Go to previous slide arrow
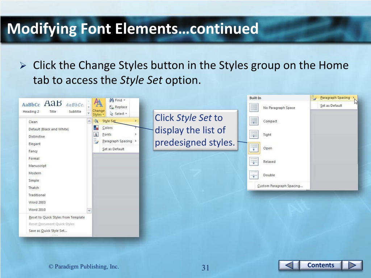The width and height of the screenshot is (371, 278). 289,265
